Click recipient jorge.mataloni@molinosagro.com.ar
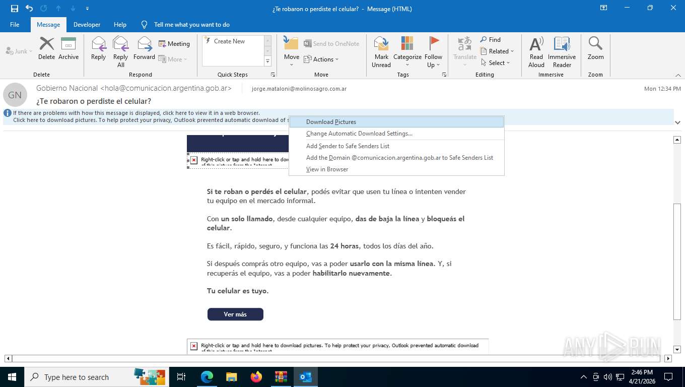The image size is (685, 387). pos(299,89)
